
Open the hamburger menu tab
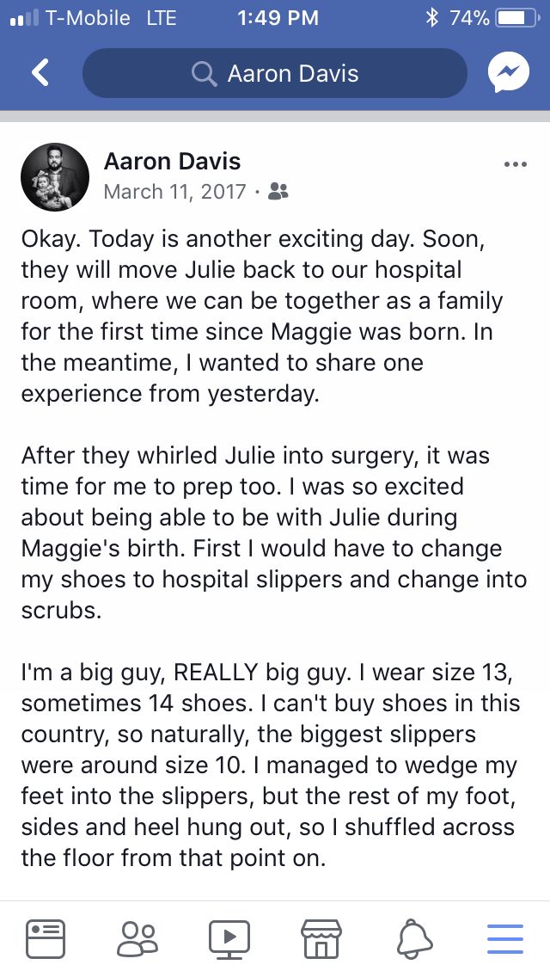505,937
